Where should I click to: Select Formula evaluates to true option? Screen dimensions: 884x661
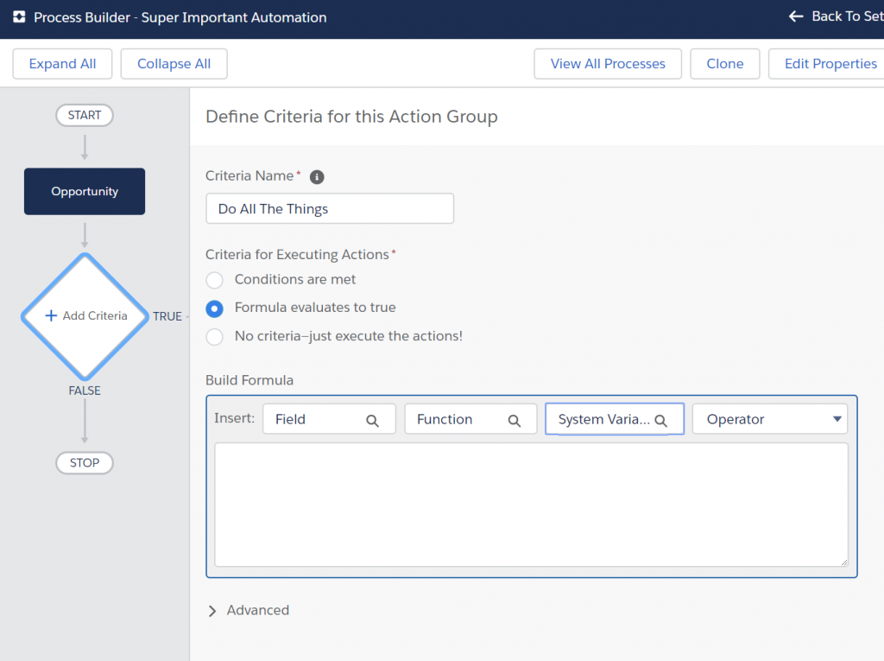coord(214,308)
